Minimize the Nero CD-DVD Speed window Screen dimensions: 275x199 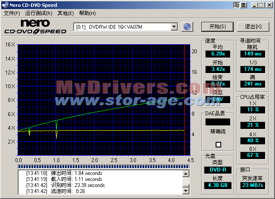click(255, 5)
